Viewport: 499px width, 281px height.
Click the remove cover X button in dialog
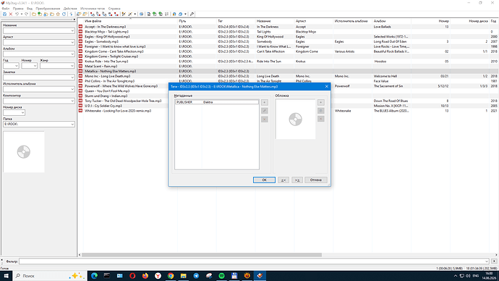[x=321, y=119]
